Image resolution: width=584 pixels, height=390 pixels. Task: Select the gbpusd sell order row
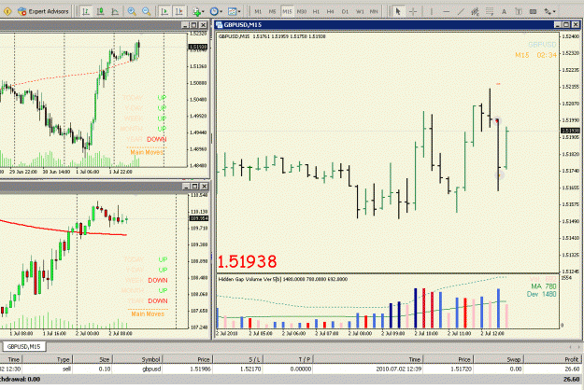pos(291,369)
